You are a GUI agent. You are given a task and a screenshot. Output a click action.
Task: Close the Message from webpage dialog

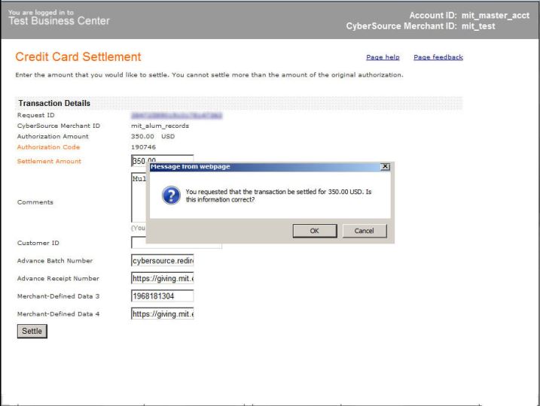point(385,166)
